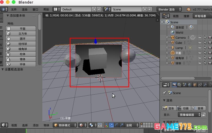Image resolution: width=212 pixels, height=133 pixels.
Task: Open Scene properties tab
Action: (x=185, y=85)
